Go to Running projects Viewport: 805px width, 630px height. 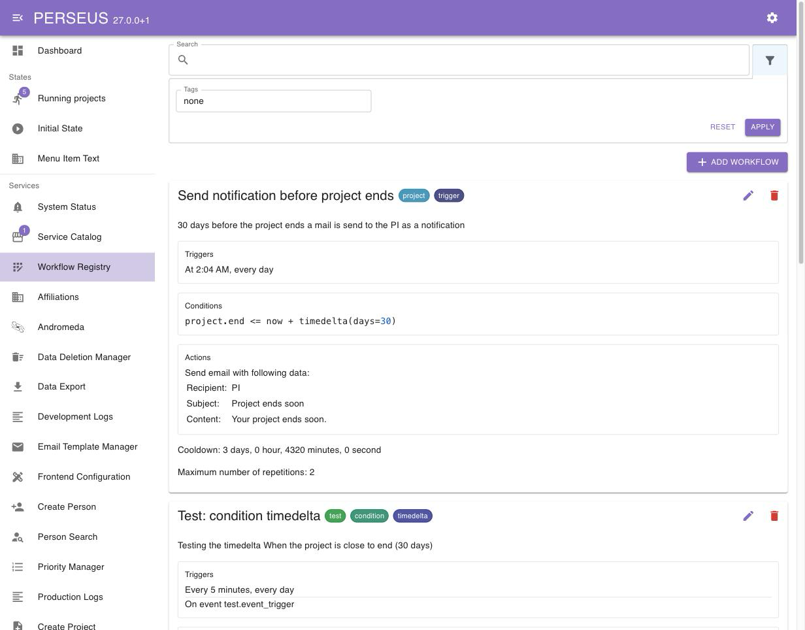pos(77,99)
